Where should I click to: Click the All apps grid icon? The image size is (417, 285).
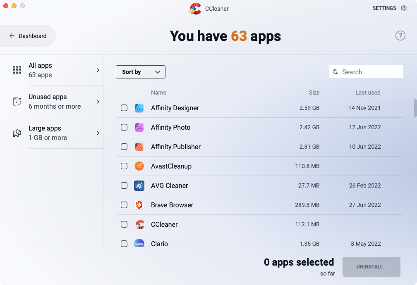tap(17, 70)
